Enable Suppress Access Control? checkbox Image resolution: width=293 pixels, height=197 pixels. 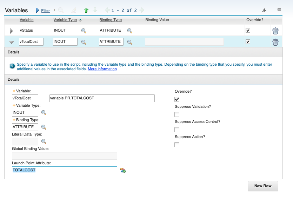[177, 130]
